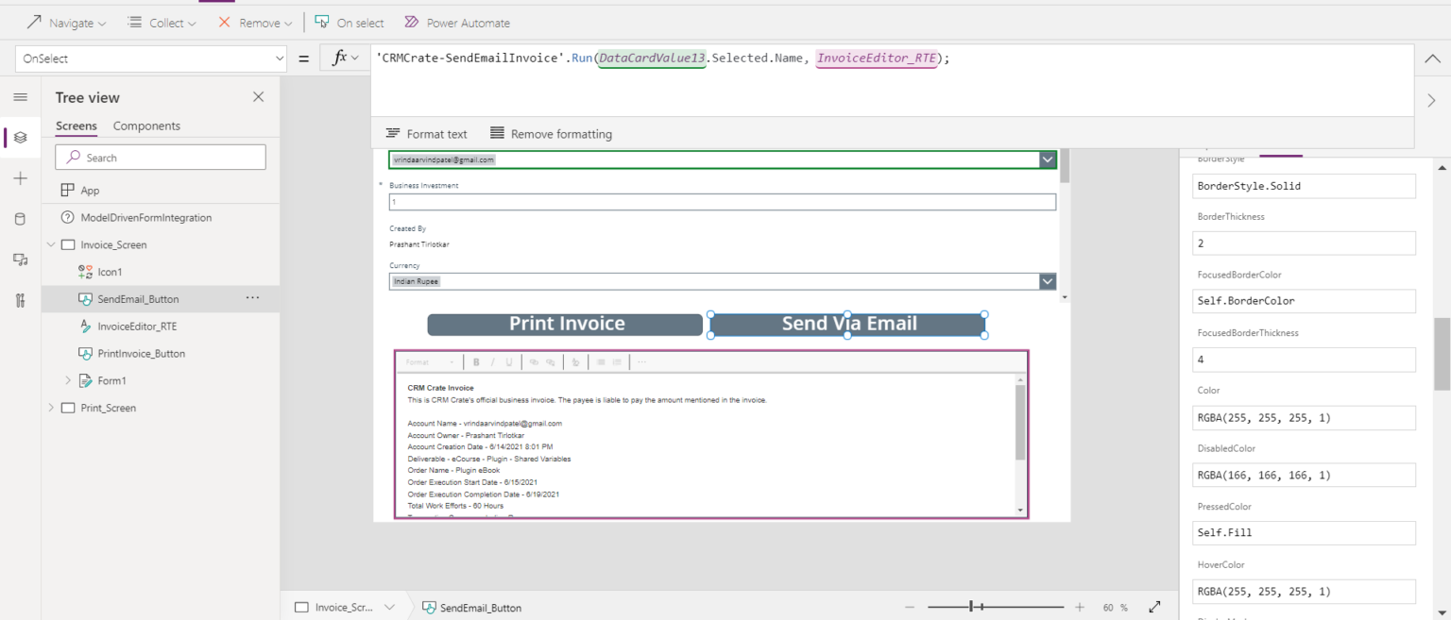Open the Insert pane from the left rail
The width and height of the screenshot is (1451, 620).
[21, 177]
